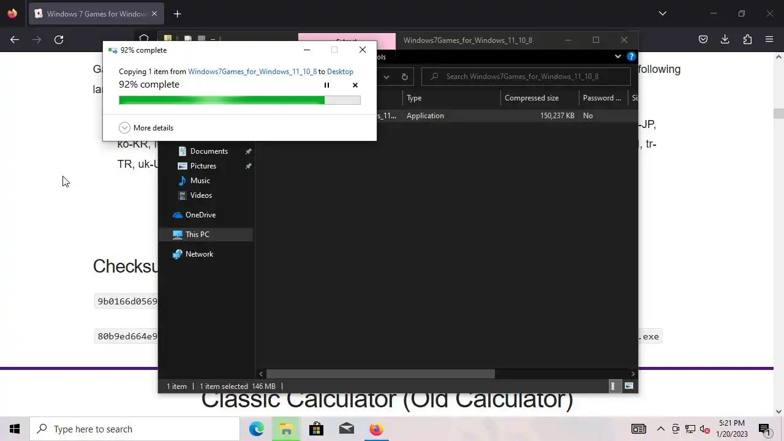This screenshot has width=784, height=441.
Task: Sort by Password column header
Action: point(603,98)
